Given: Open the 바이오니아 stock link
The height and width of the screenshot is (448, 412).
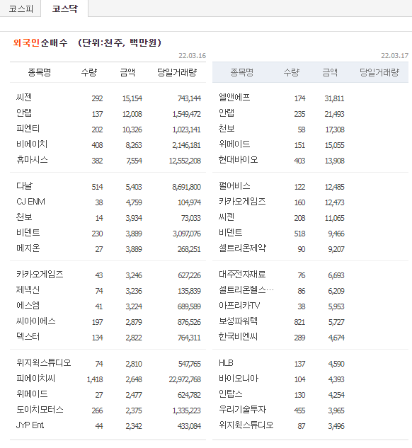Looking at the screenshot, I should [x=239, y=379].
